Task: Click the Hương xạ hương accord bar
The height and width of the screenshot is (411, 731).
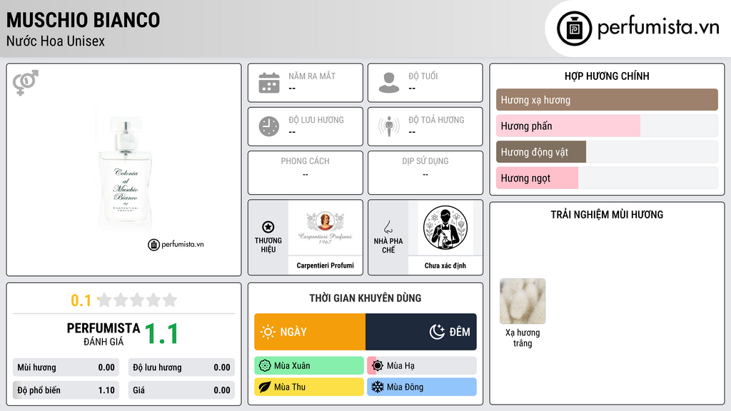Action: pos(607,100)
